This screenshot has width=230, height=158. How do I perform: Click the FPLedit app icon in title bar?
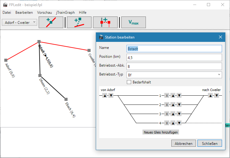5,5
